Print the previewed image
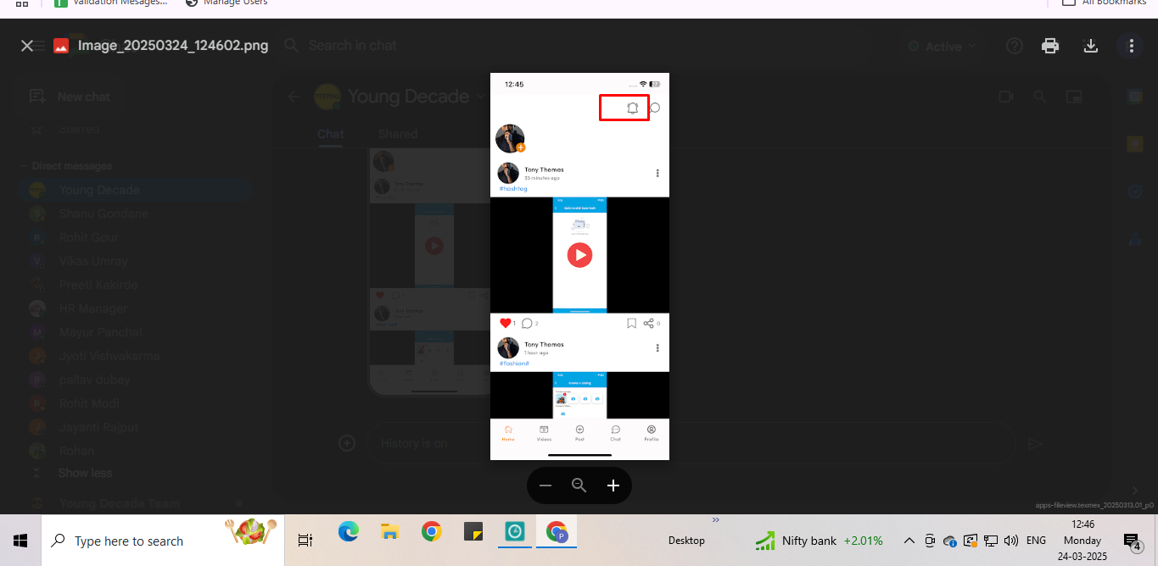 point(1050,46)
